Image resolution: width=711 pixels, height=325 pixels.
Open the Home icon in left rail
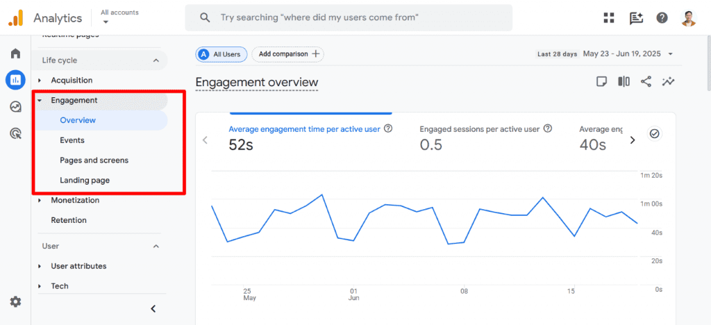pos(15,53)
